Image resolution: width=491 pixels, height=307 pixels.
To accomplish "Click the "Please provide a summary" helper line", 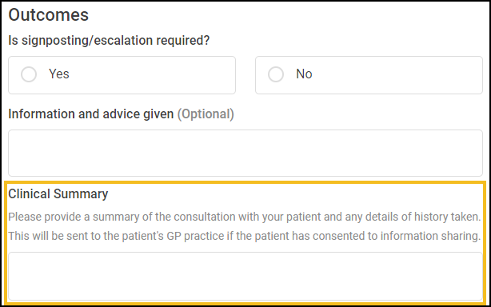I will click(x=245, y=217).
